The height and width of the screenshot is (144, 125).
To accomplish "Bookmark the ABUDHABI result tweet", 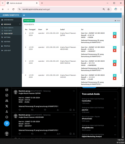I will 71,134.
